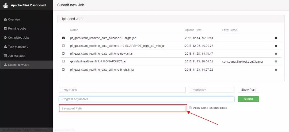
Task: Click the Apache Flink Dashboard title
Action: pos(28,5)
